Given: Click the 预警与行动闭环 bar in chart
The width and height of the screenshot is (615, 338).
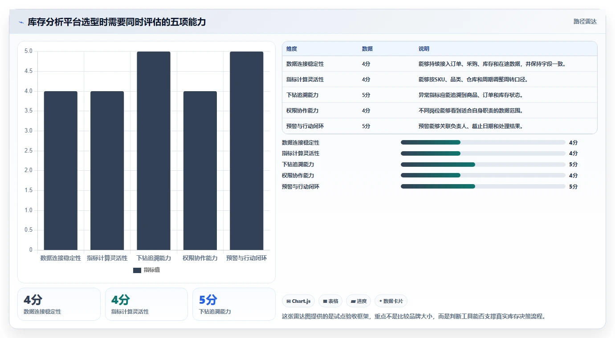Looking at the screenshot, I should [x=247, y=151].
